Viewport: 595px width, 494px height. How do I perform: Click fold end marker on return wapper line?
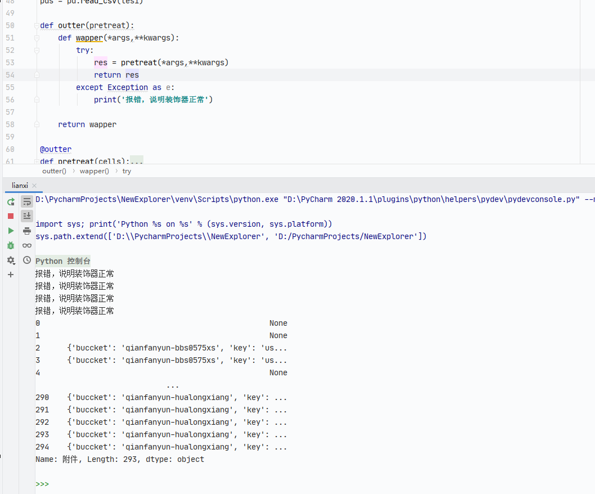tap(37, 124)
